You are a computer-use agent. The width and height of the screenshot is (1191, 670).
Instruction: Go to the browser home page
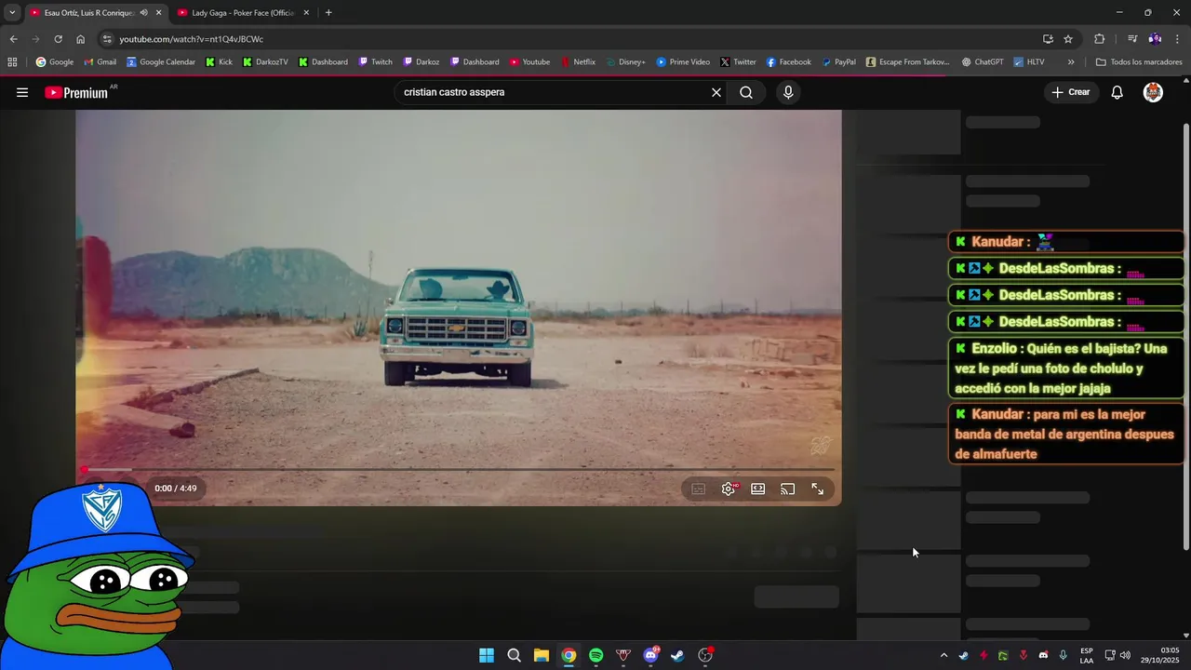coord(80,39)
